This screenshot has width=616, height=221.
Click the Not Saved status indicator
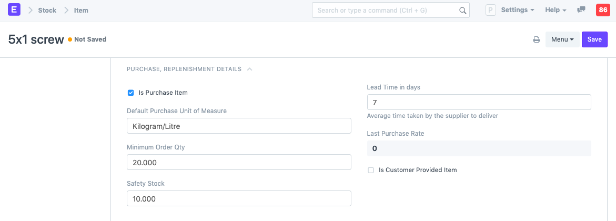pos(87,39)
